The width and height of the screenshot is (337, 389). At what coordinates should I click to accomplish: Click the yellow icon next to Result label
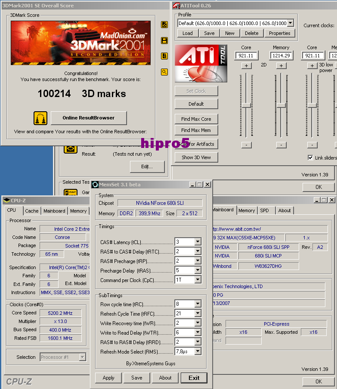71,149
